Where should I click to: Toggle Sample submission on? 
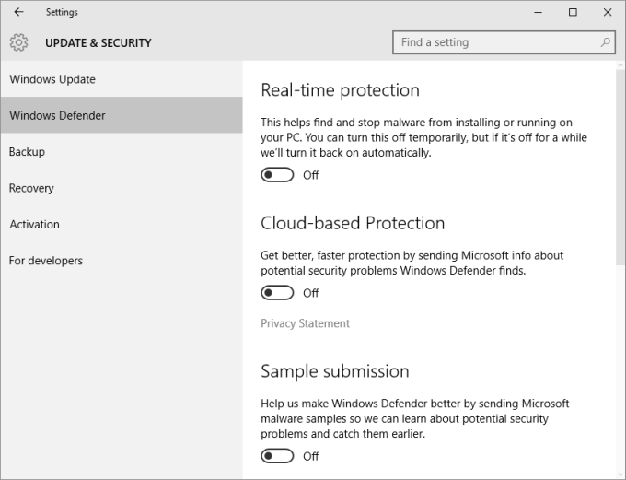[x=277, y=456]
